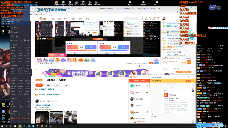Switch to the third tab above the feed
Image resolution: width=228 pixels, height=128 pixels.
[x=63, y=80]
